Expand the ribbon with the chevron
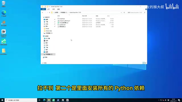The width and height of the screenshot is (182, 102). 144,9
